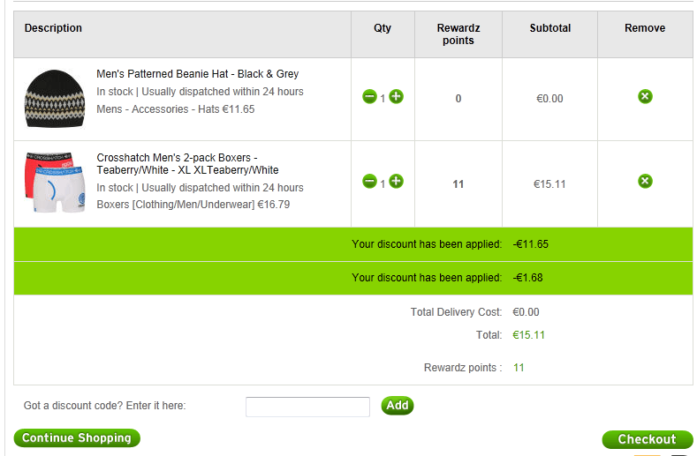Remove Crosshatch Boxers from basket
Viewport: 697px width, 456px height.
645,181
